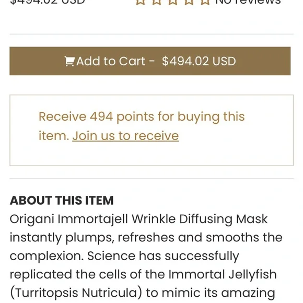Click the word item. before the Join link
The image size is (303, 303).
coord(54,136)
